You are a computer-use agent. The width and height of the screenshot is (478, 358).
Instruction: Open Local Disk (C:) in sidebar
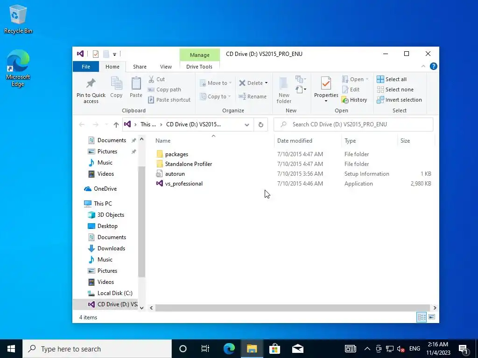click(x=115, y=293)
